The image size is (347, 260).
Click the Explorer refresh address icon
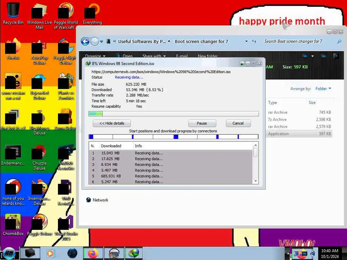(x=254, y=41)
